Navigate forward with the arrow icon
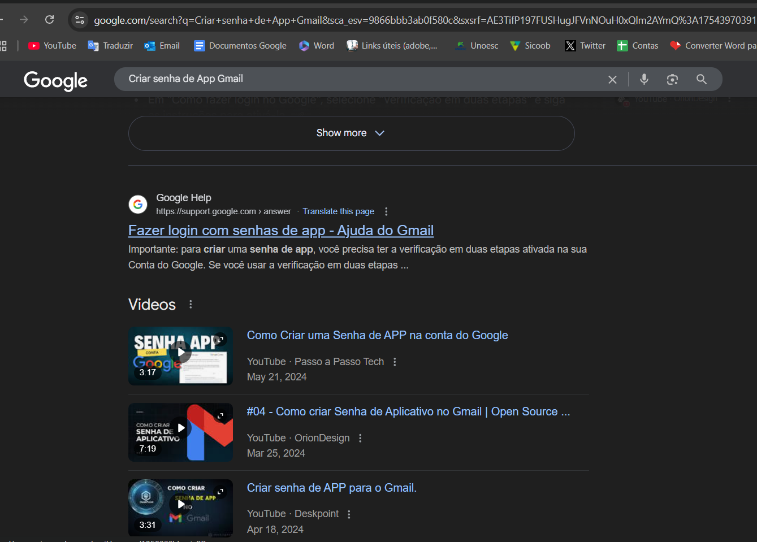Viewport: 757px width, 542px height. [x=23, y=19]
